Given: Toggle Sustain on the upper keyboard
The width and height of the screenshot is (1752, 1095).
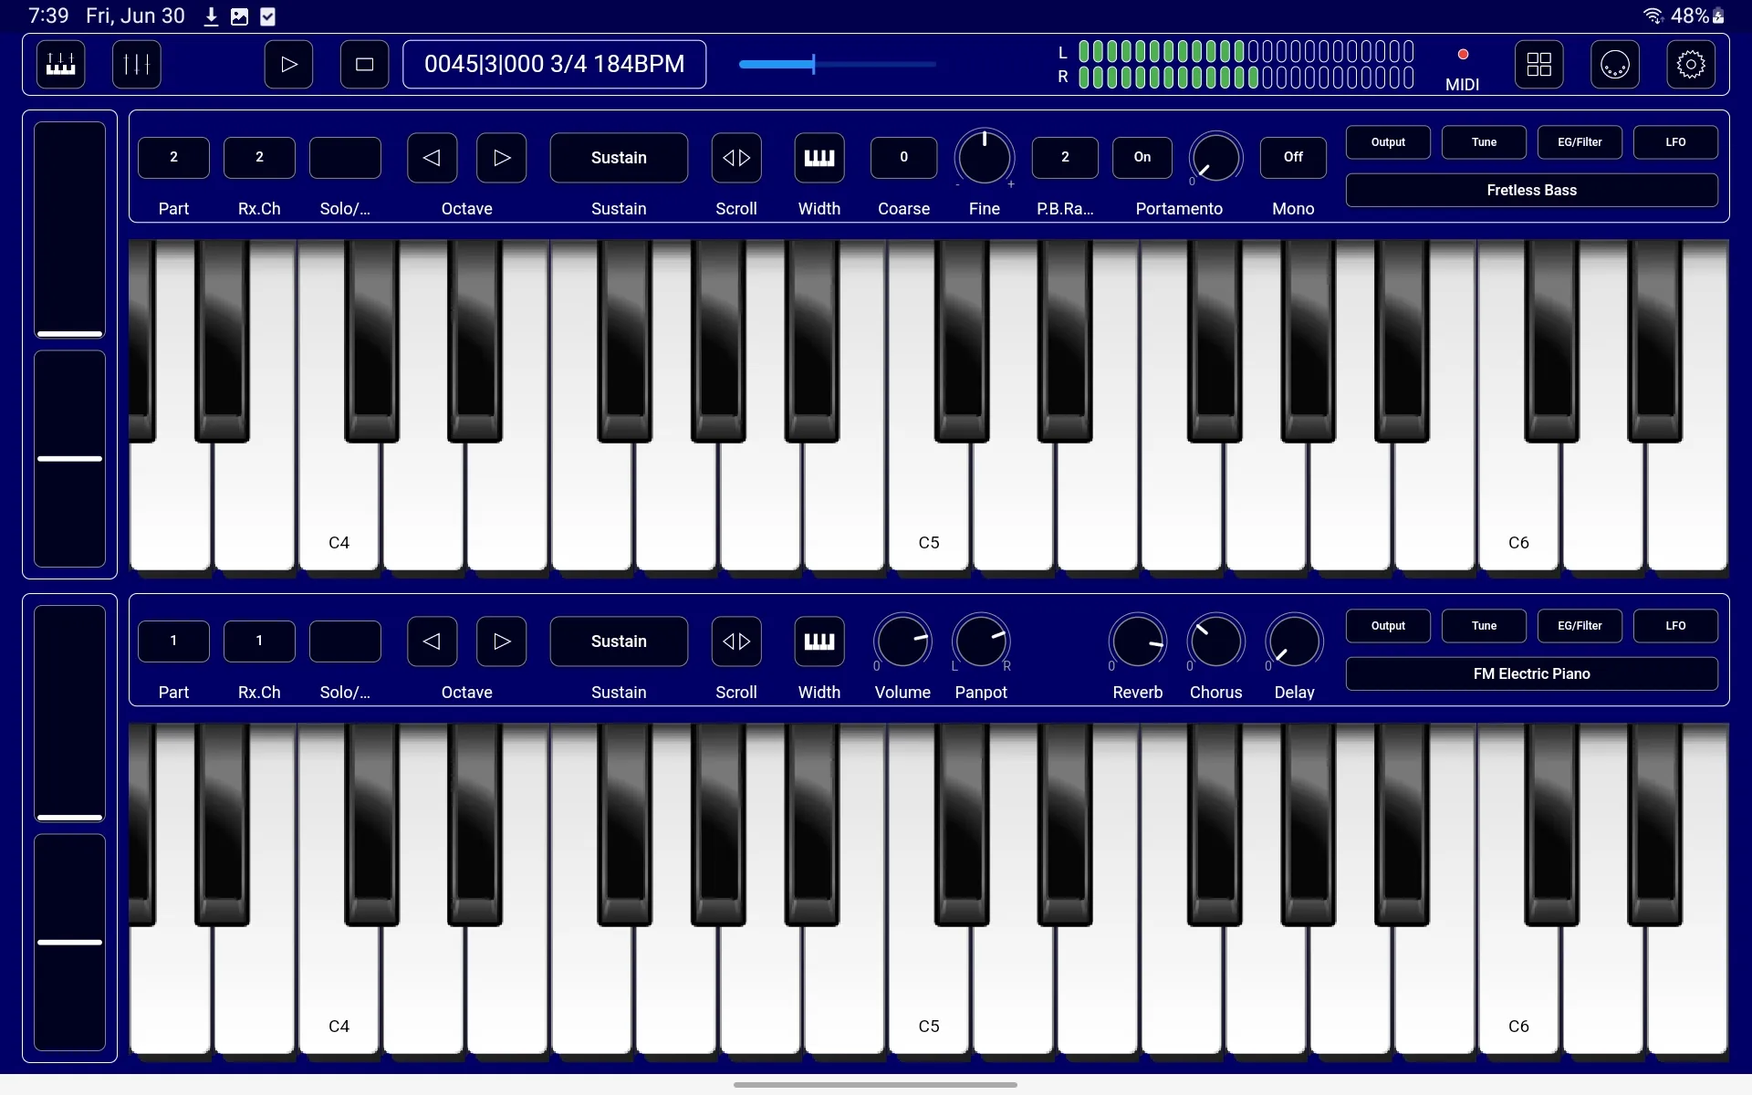Looking at the screenshot, I should [x=619, y=158].
